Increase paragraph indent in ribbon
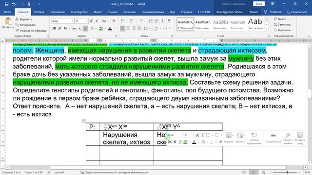The width and height of the screenshot is (312, 175). [156, 21]
